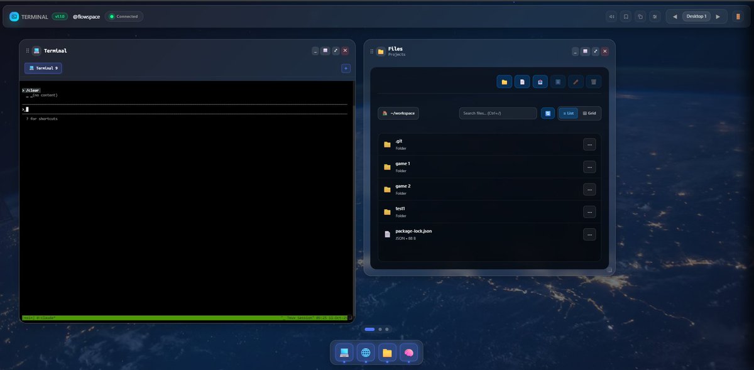Expand the Terminal window with the arrows icon

[x=336, y=51]
